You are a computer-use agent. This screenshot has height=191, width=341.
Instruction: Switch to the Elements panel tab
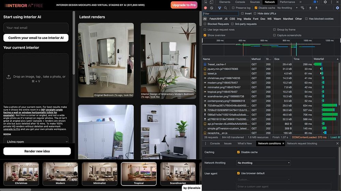224,2
